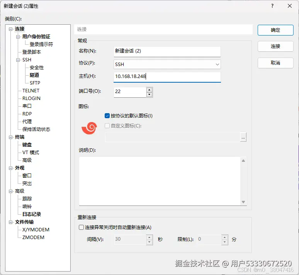Select 登录脚本 tree item
This screenshot has width=299, height=275.
pos(32,52)
